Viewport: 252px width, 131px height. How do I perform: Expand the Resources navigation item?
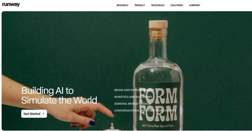pos(158,5)
